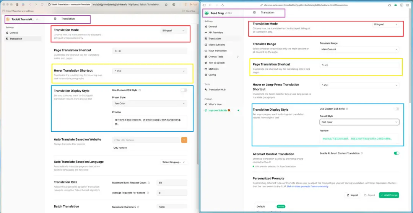Click info icon next to Maximum Burst Request Count
Viewport: 413px width, 213px height.
(x=149, y=183)
